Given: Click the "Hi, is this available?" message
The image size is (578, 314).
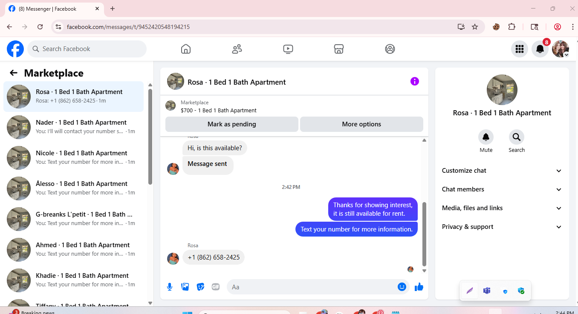Looking at the screenshot, I should pyautogui.click(x=215, y=148).
